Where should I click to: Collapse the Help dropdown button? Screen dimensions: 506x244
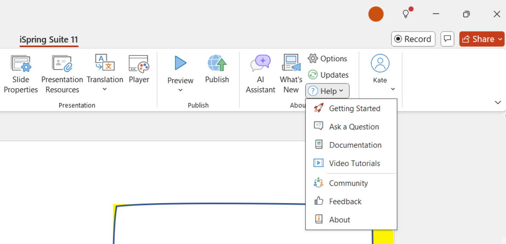[x=327, y=91]
